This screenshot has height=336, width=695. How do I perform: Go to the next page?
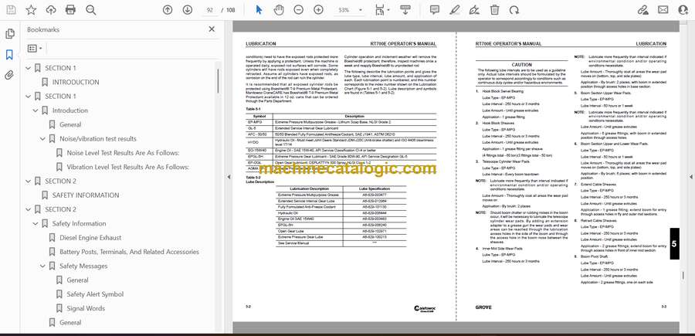[188, 10]
